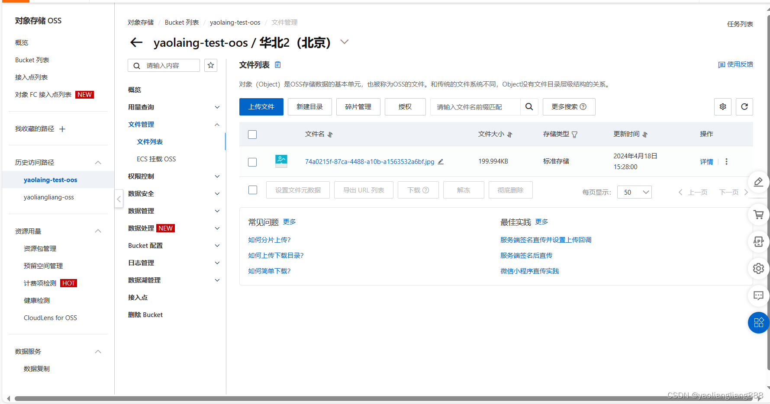Viewport: 770px width, 404px height.
Task: Sort by 文件大小 column sort icon
Action: [x=510, y=135]
